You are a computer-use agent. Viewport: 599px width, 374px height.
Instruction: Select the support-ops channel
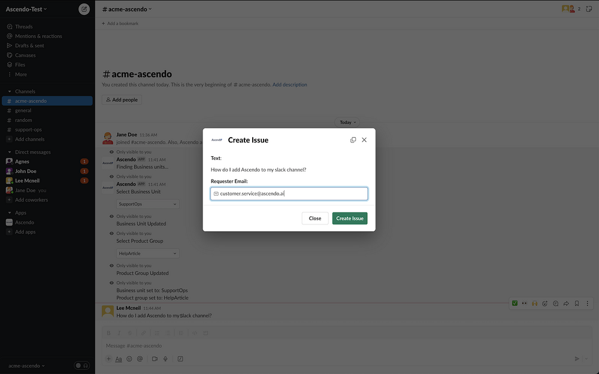pyautogui.click(x=28, y=130)
